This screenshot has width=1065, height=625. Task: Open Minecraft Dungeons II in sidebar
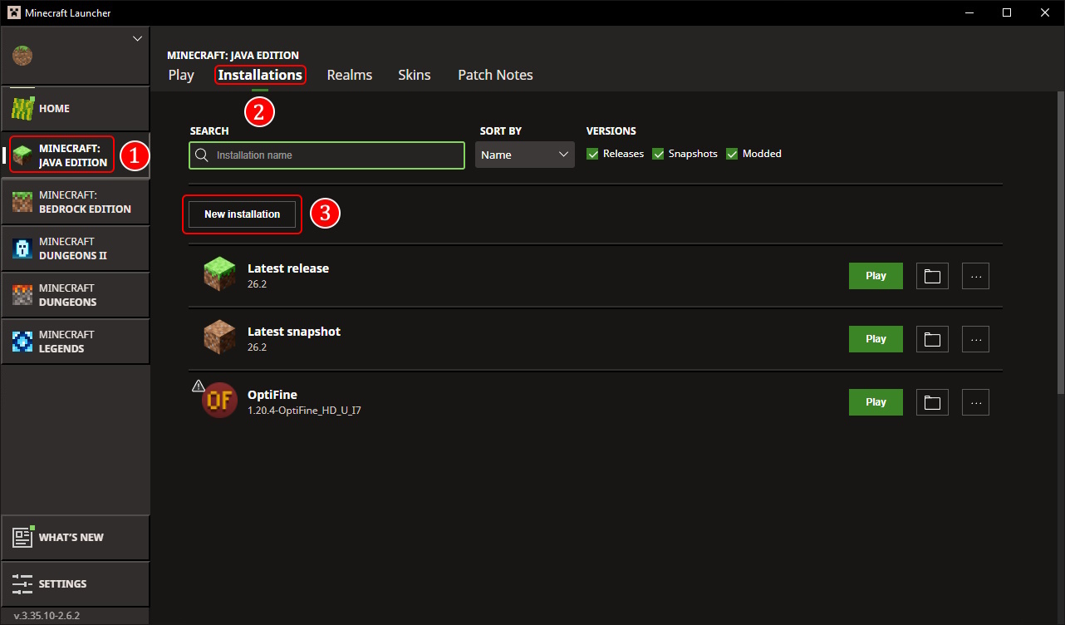[75, 249]
